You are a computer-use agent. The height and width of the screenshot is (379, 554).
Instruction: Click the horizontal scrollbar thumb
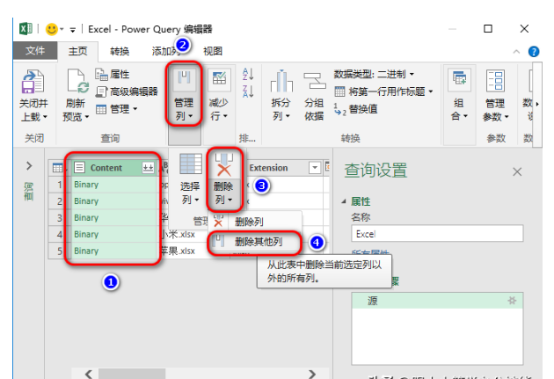(x=132, y=374)
